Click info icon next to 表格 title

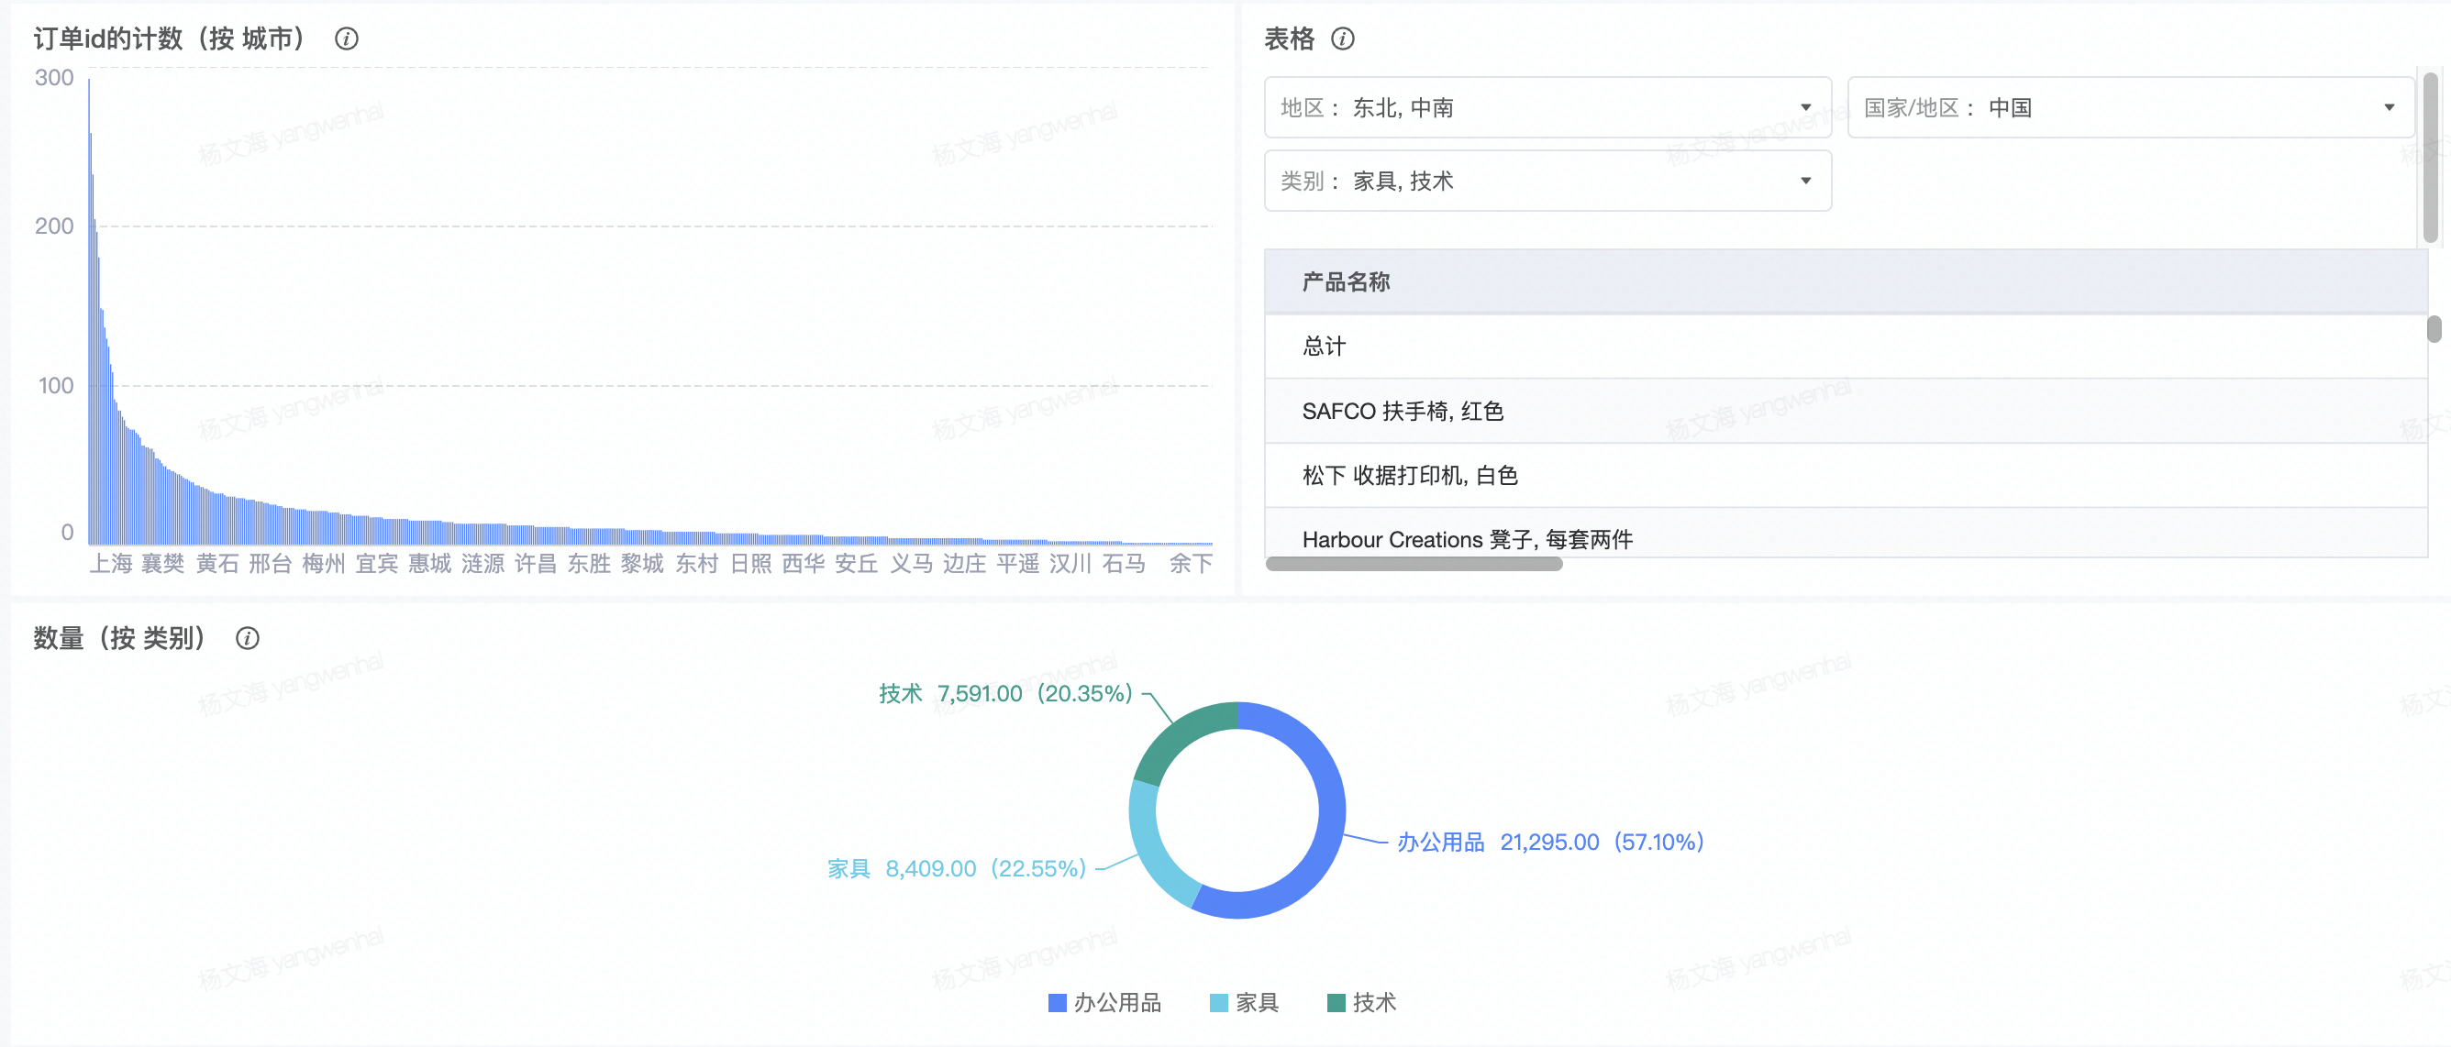(x=1342, y=39)
